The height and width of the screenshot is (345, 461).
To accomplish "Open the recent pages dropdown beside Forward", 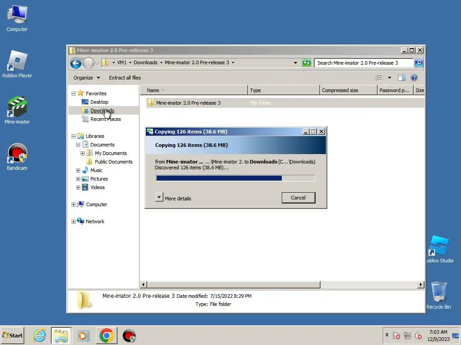I will point(97,63).
